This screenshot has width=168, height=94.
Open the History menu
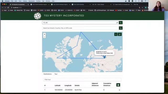tap(25, 1)
